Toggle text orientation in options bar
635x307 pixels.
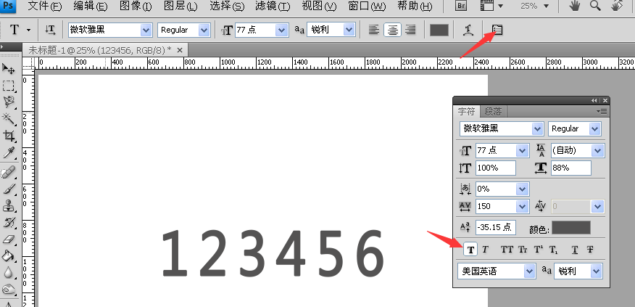(x=50, y=30)
